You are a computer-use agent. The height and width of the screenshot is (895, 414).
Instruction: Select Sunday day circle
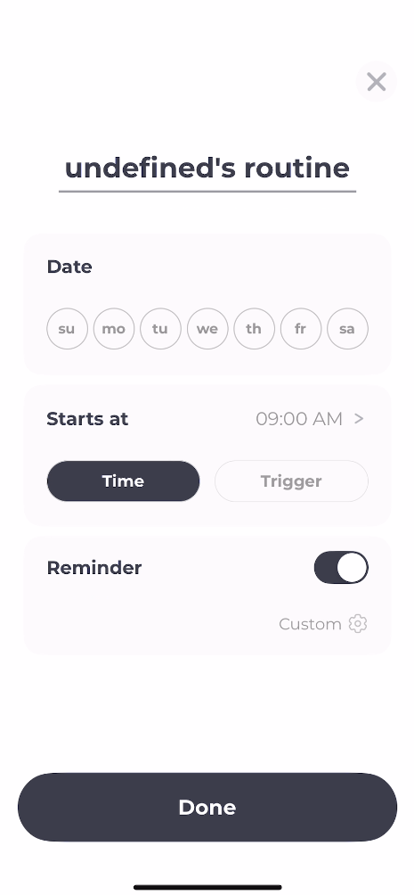click(x=67, y=329)
